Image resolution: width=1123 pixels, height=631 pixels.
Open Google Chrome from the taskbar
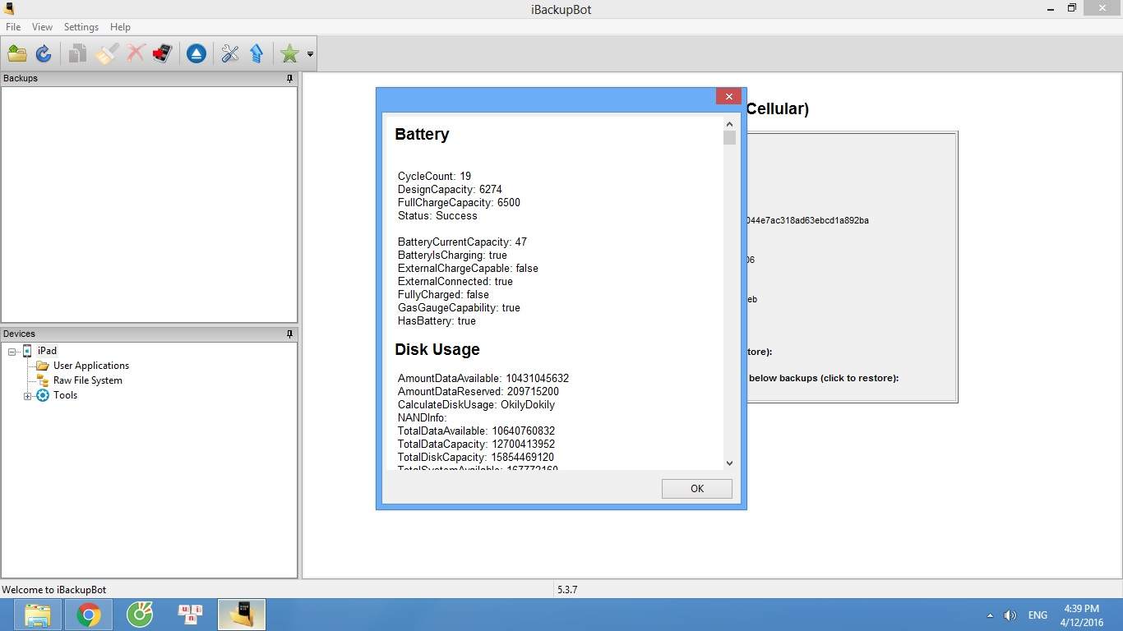pyautogui.click(x=89, y=615)
